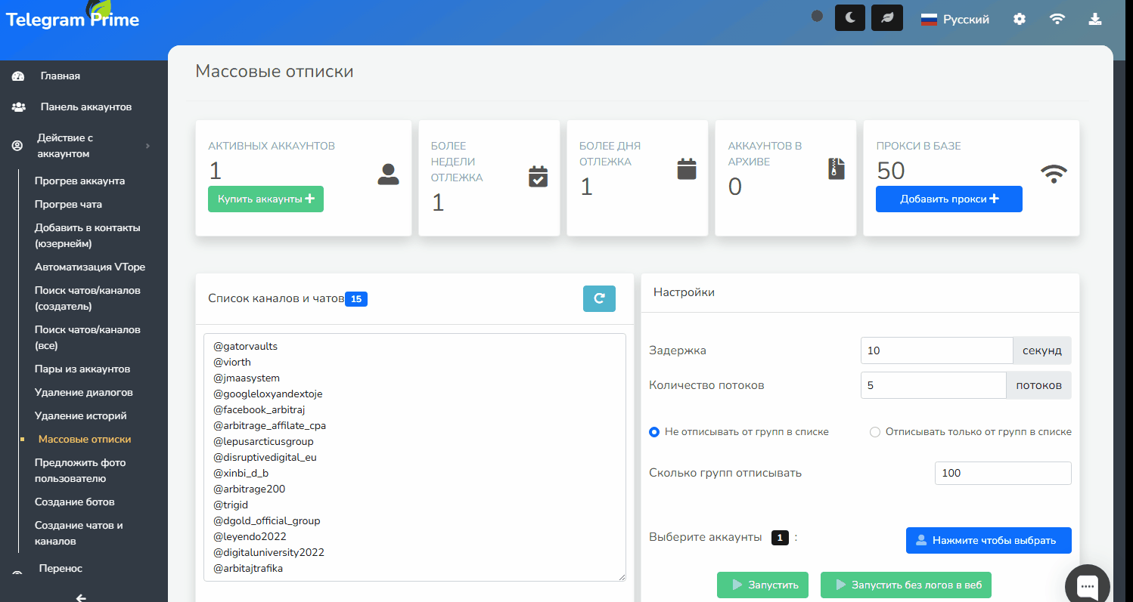
Task: Click @disruptivedigital_eu in the list
Action: 265,457
